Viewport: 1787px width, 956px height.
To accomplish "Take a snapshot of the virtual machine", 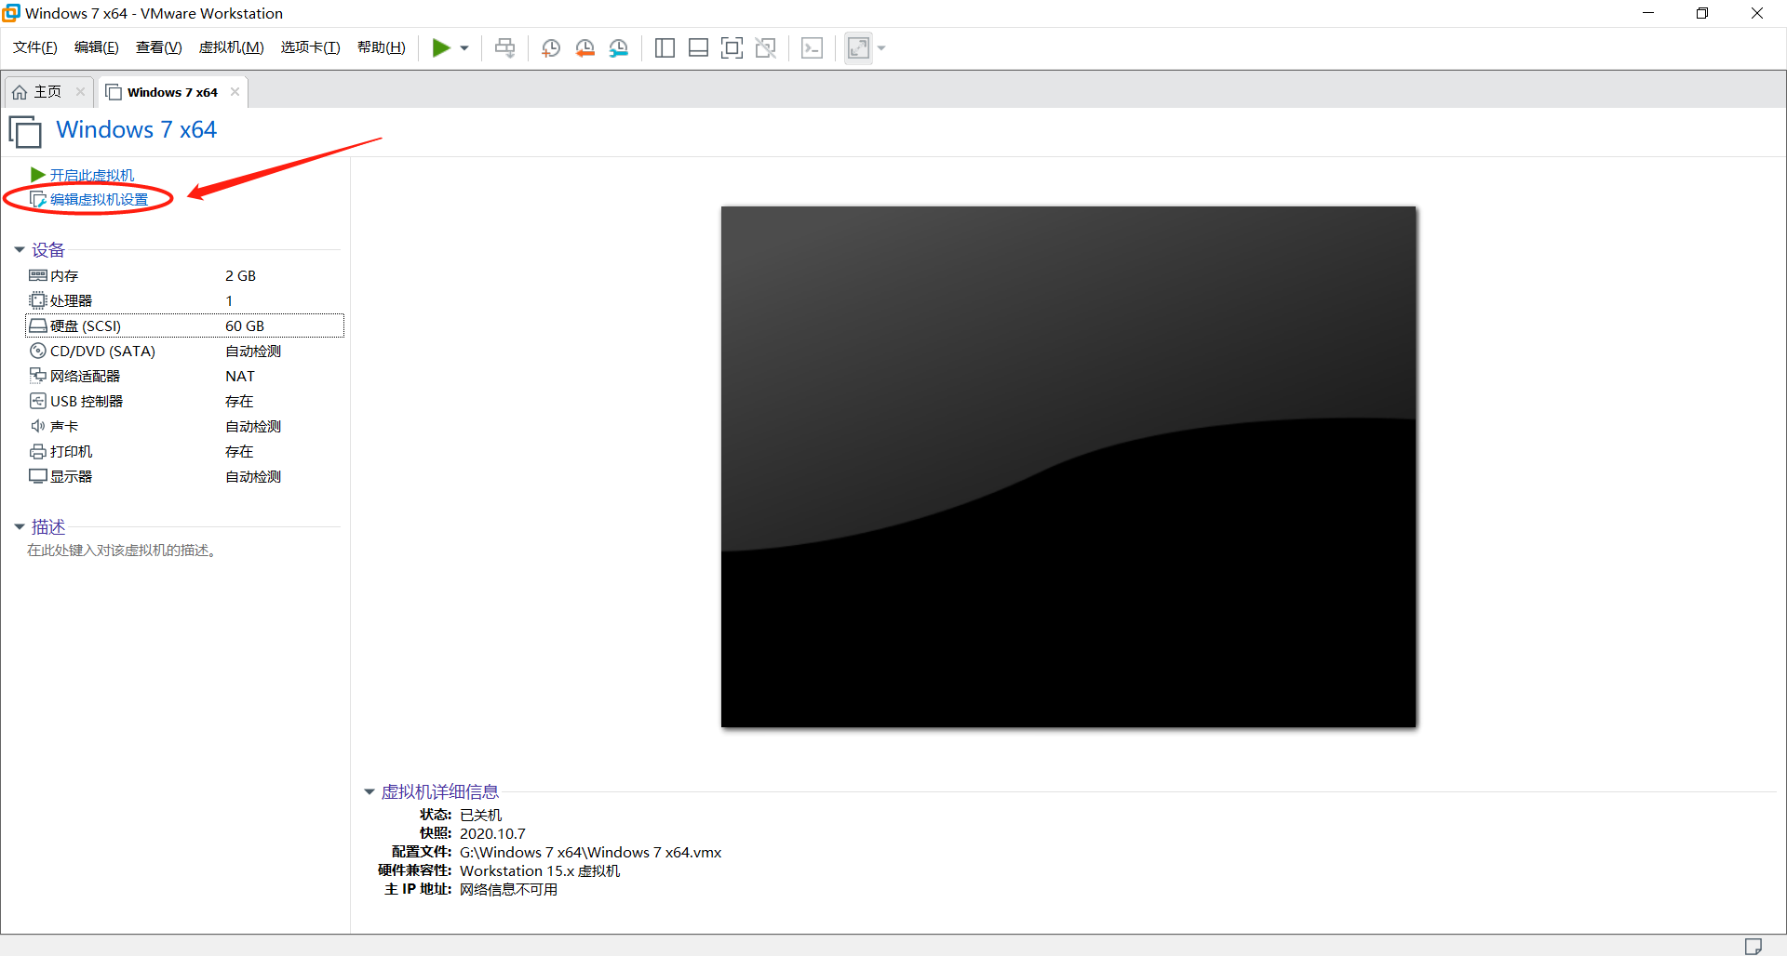I will [x=550, y=47].
